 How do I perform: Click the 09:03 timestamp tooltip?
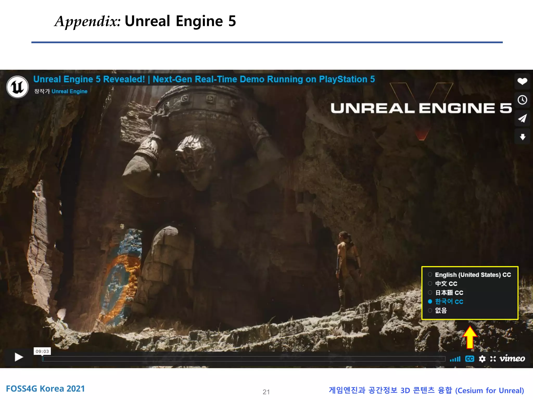[42, 351]
